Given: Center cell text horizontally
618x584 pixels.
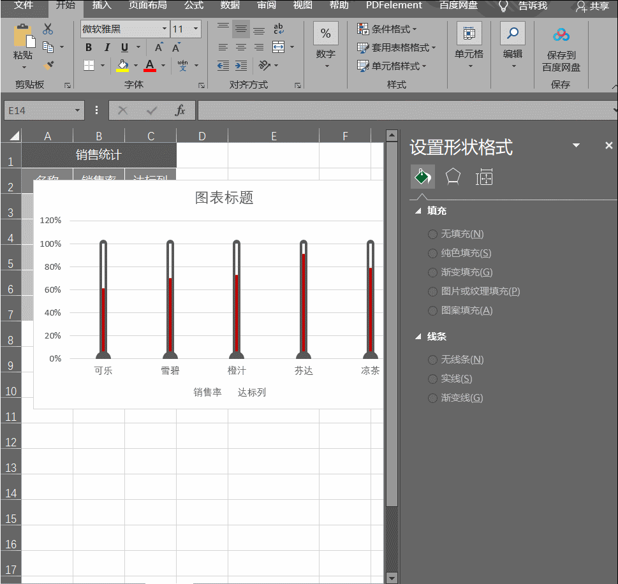Looking at the screenshot, I should coord(241,48).
